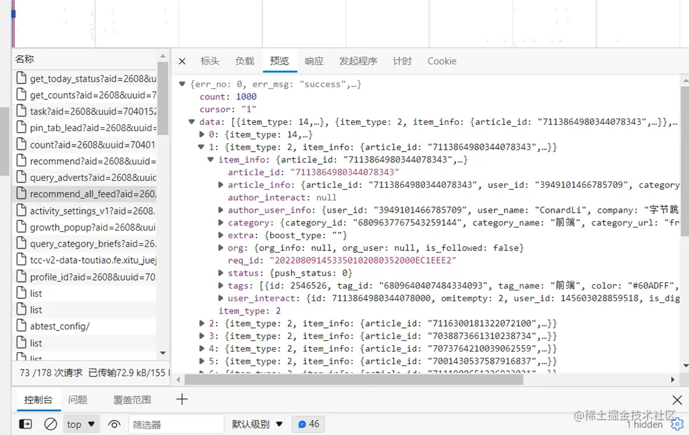Click file icon of growth_popup request

tap(21, 227)
